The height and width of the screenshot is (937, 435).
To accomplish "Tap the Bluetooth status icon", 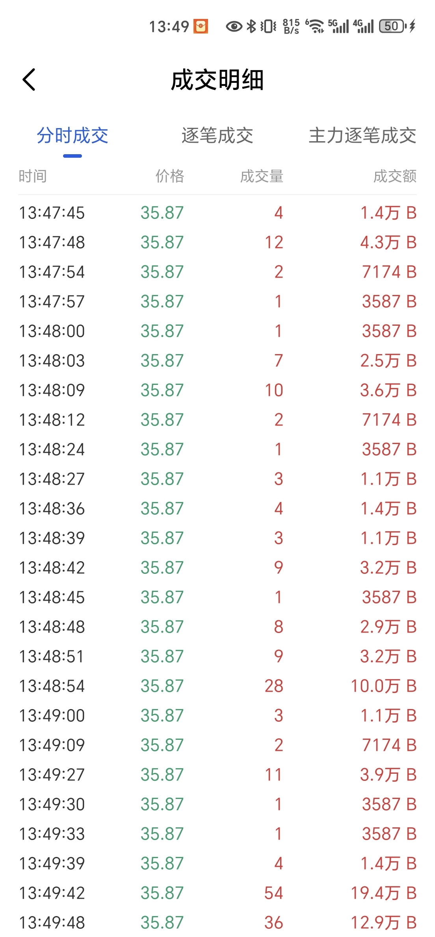I will [251, 26].
